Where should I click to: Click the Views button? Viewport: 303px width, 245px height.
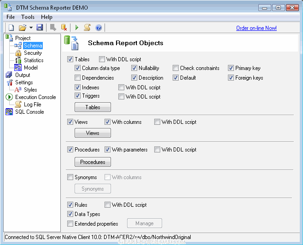pos(93,133)
